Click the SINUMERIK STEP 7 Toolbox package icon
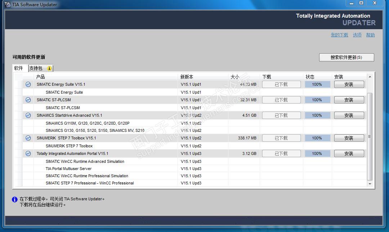 tap(28, 138)
